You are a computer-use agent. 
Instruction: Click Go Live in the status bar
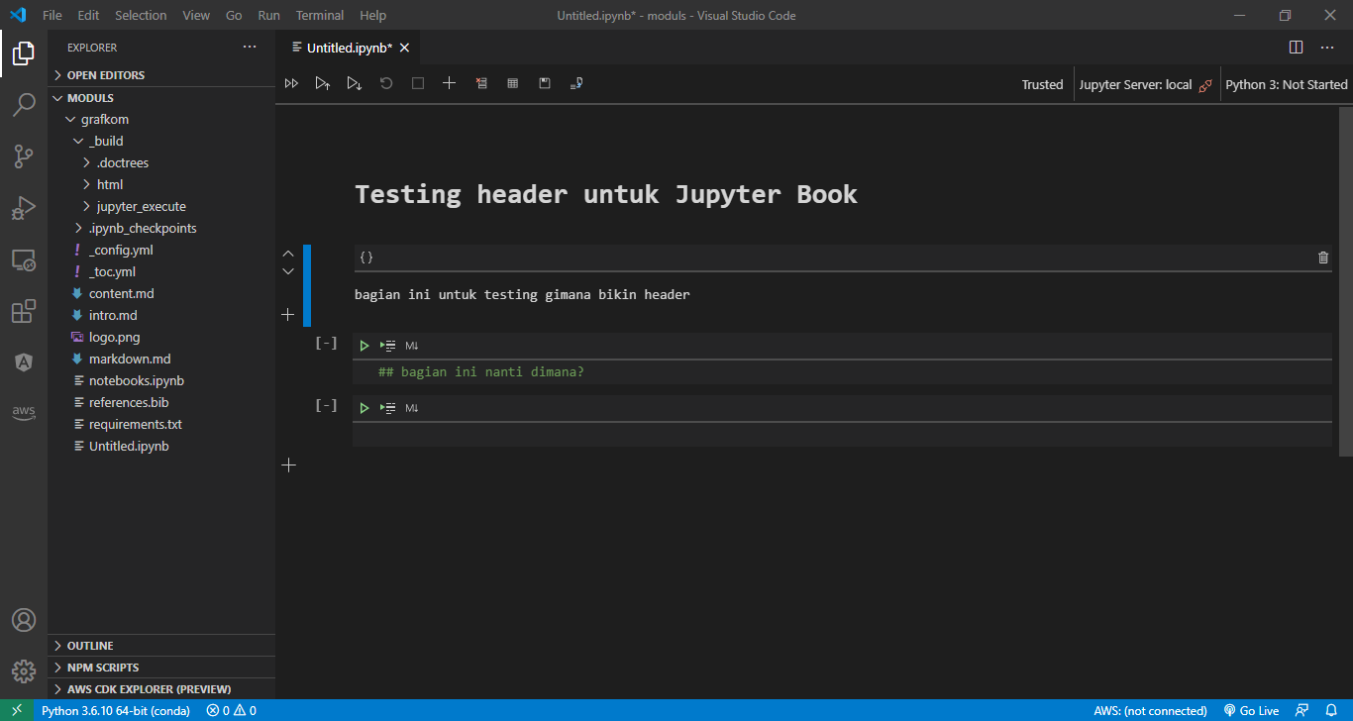tap(1251, 710)
